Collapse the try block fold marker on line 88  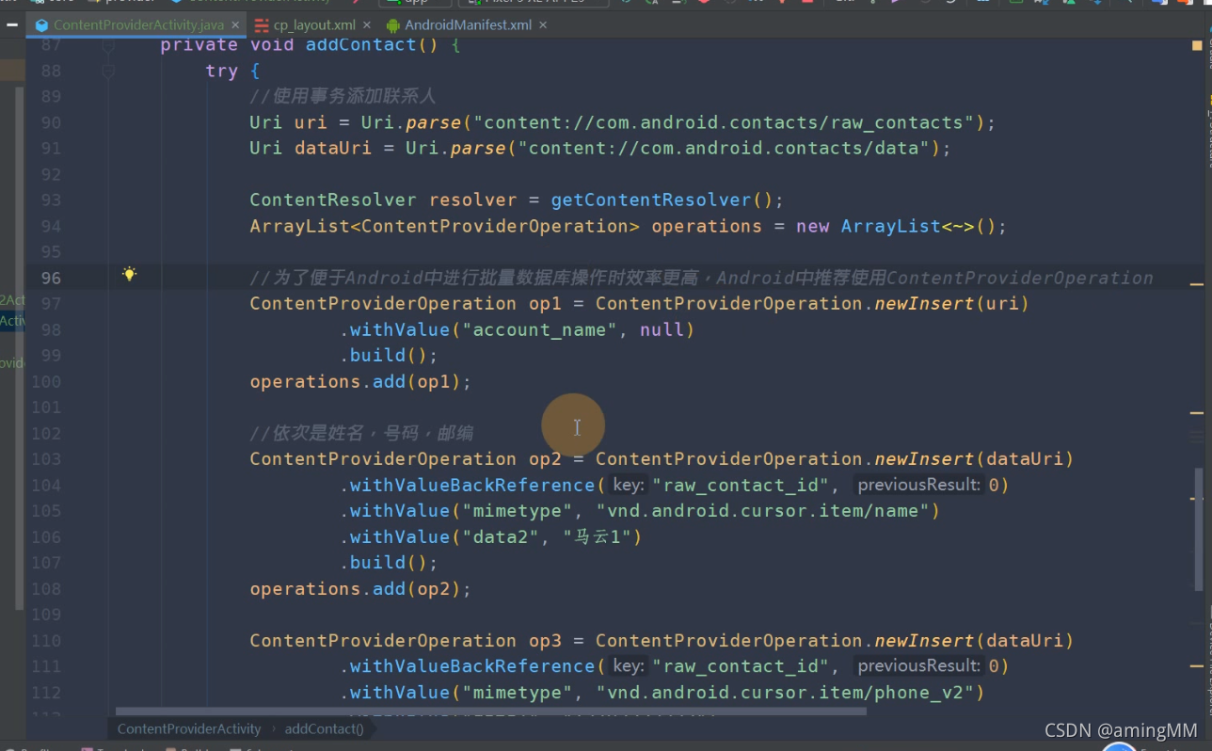pyautogui.click(x=108, y=71)
